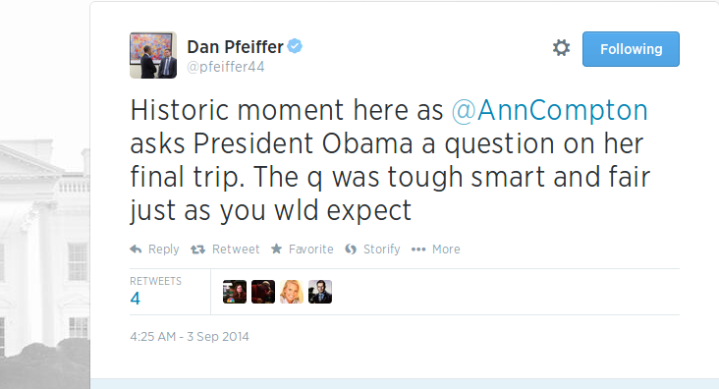Open the @AnnCompton mention link

point(549,110)
